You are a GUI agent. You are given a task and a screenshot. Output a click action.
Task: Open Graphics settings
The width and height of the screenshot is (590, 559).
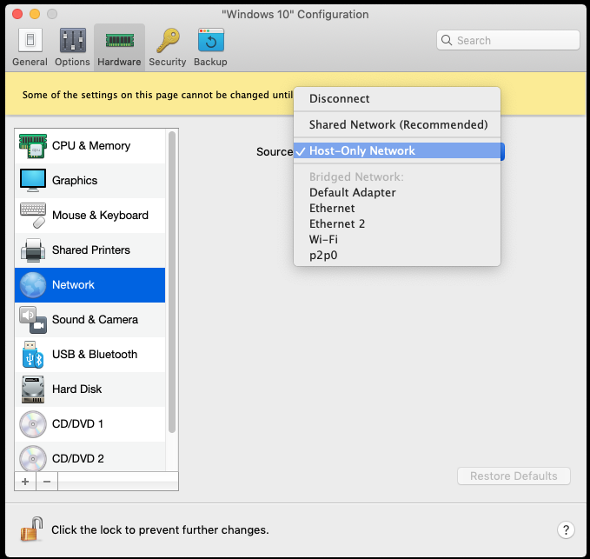point(89,181)
